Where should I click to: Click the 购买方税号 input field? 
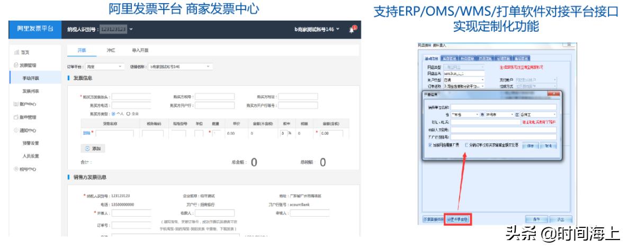214,97
